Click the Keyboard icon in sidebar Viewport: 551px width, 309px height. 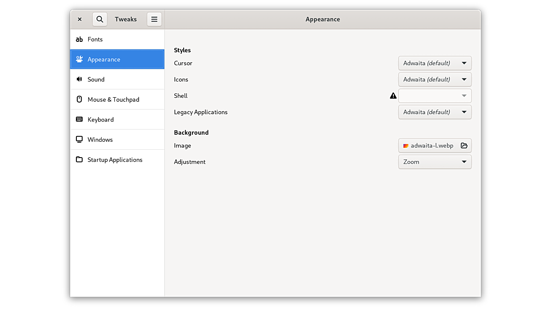(79, 119)
